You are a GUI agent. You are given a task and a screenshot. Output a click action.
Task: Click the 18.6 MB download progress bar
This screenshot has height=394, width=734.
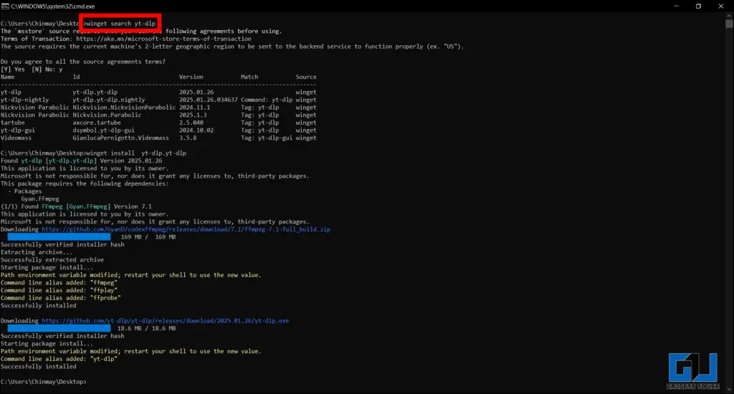[59, 328]
